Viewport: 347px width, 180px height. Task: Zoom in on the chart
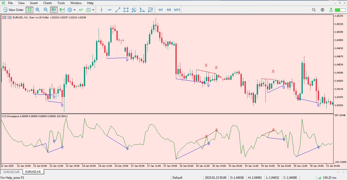(x=38, y=10)
